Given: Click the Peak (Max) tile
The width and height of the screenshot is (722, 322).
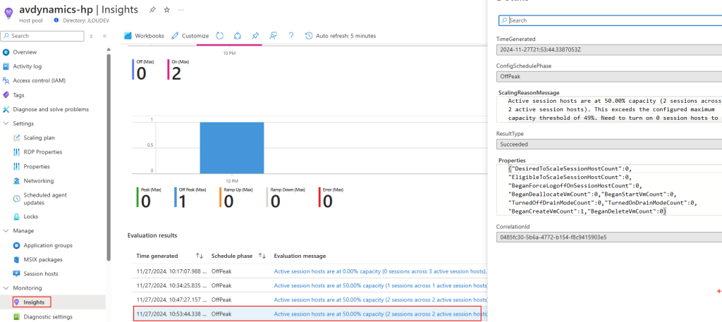Looking at the screenshot, I should coord(150,197).
